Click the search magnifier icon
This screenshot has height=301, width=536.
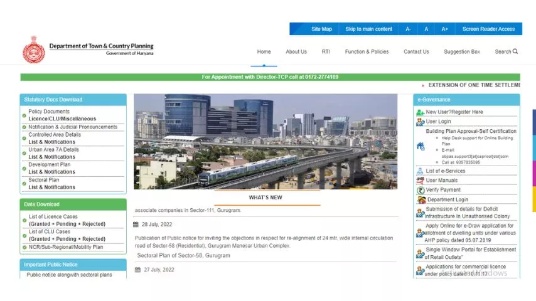[x=515, y=51]
